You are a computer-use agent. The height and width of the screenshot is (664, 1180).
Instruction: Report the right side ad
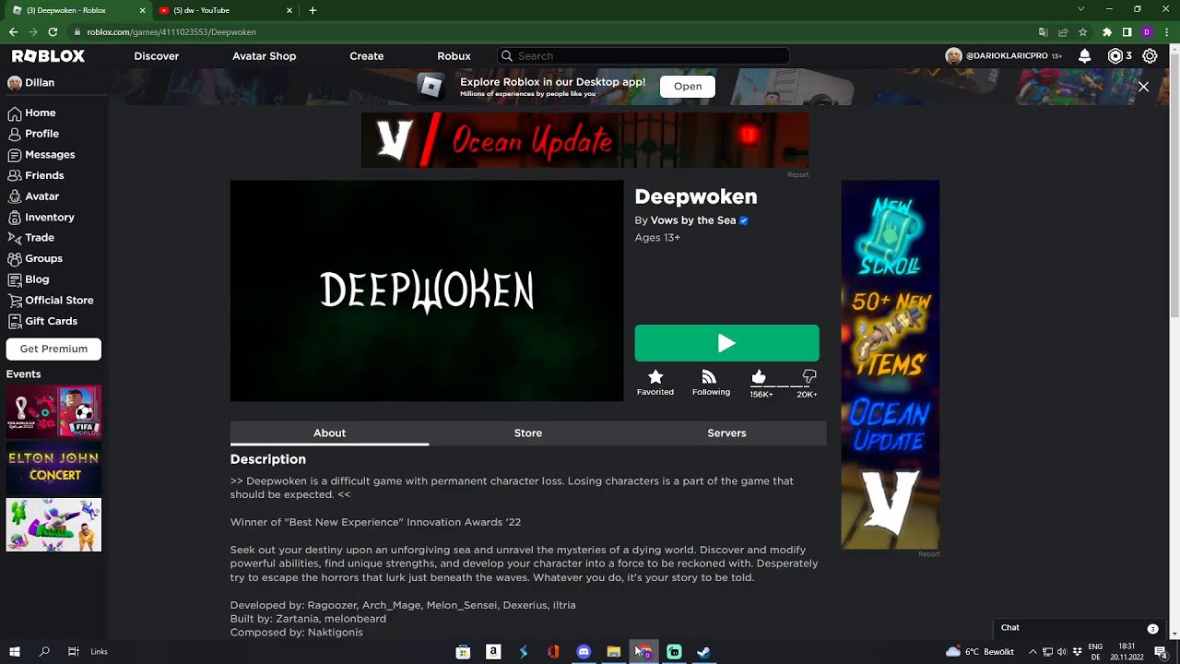point(928,554)
